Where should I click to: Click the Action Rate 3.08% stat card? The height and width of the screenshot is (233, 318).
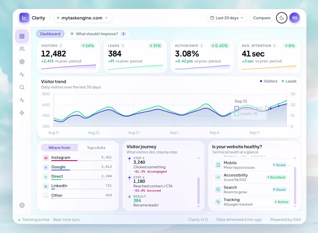point(202,56)
